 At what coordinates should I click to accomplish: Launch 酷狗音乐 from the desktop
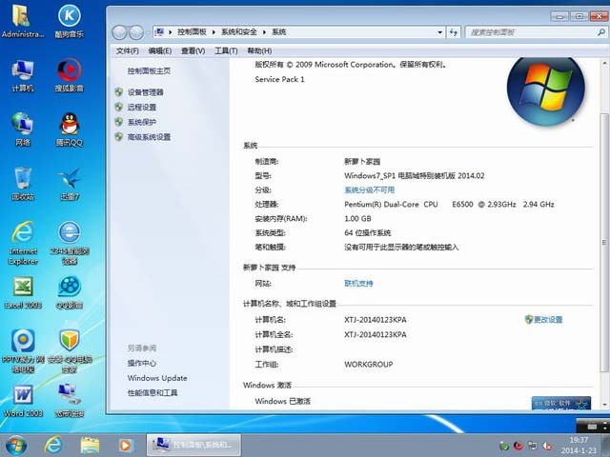click(70, 21)
